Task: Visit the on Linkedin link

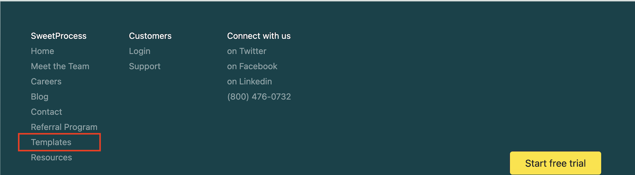Action: tap(249, 81)
